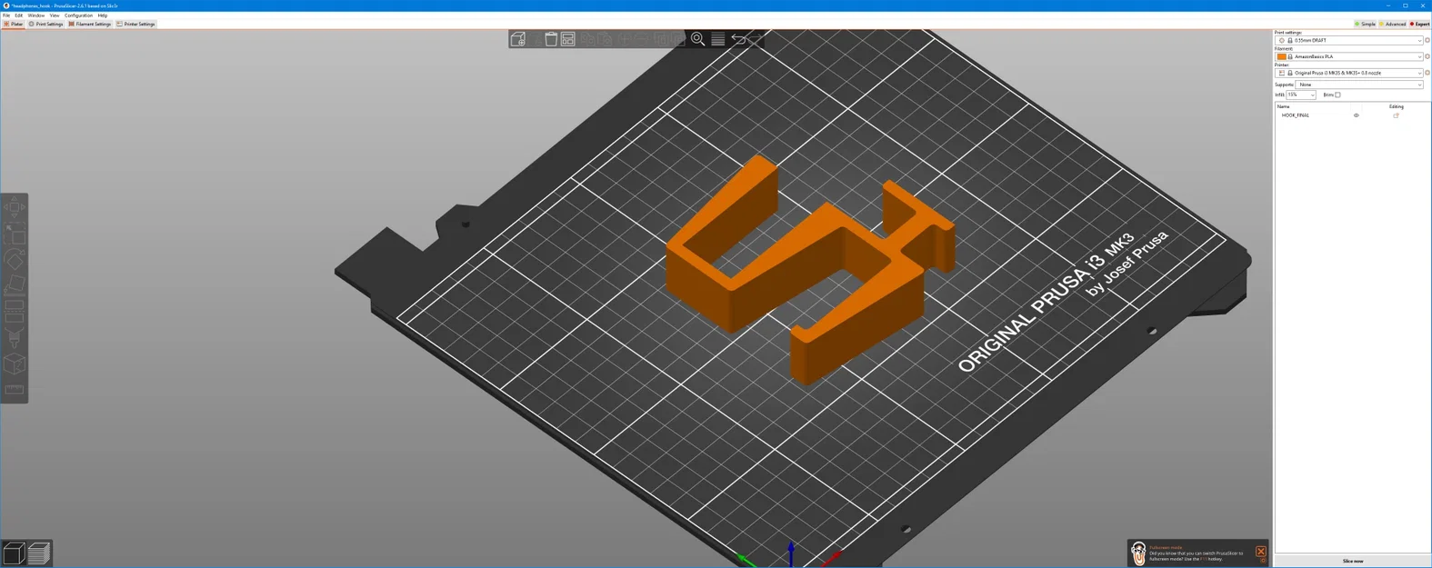Screen dimensions: 1432x568
Task: Click the Variable layer height icon
Action: 717,39
